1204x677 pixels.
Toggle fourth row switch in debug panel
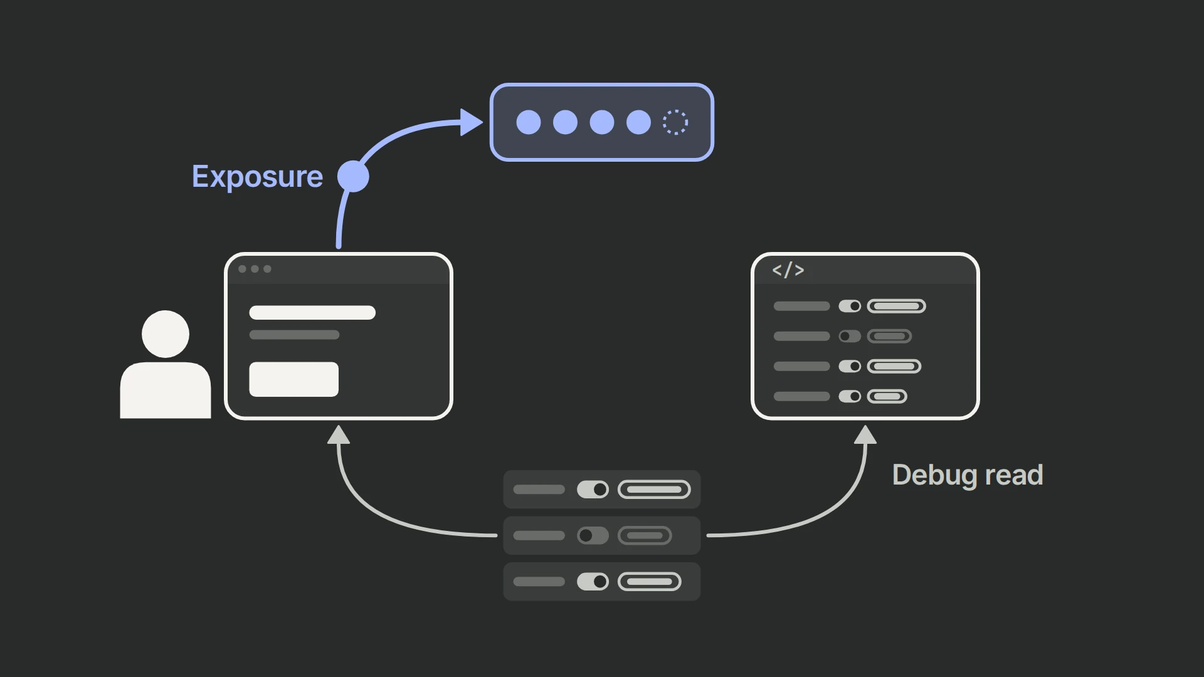pos(850,396)
